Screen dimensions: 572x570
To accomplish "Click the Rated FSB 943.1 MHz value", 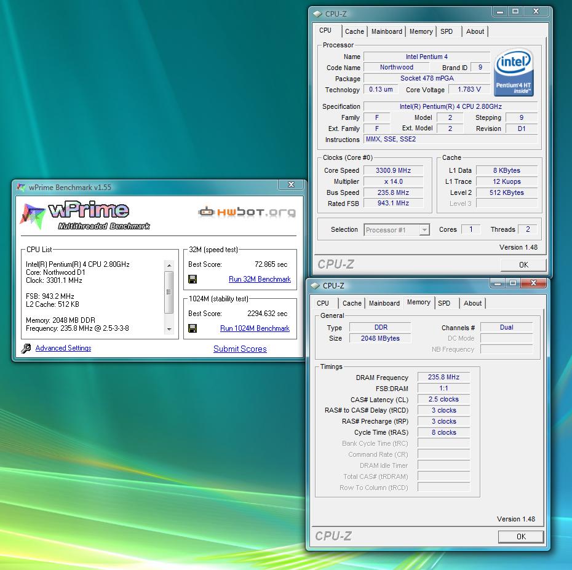I will tap(393, 203).
